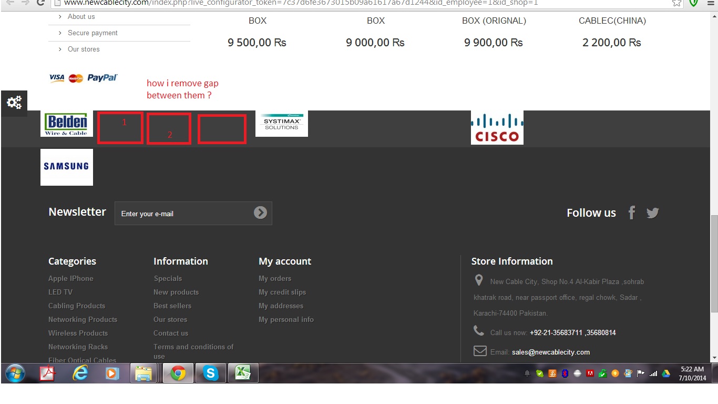Open the New products link
718x404 pixels.
[176, 292]
